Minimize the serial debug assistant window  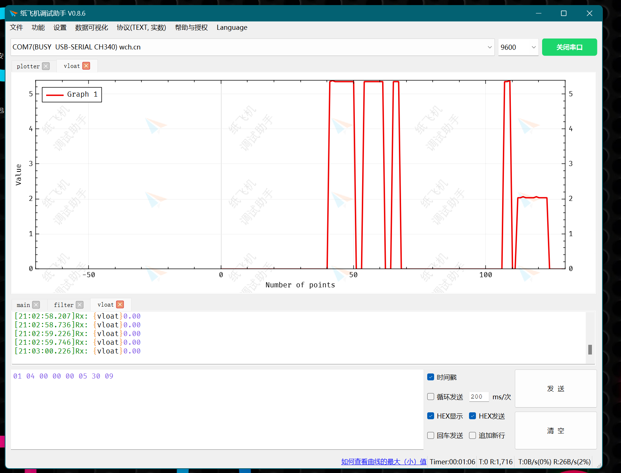[539, 13]
